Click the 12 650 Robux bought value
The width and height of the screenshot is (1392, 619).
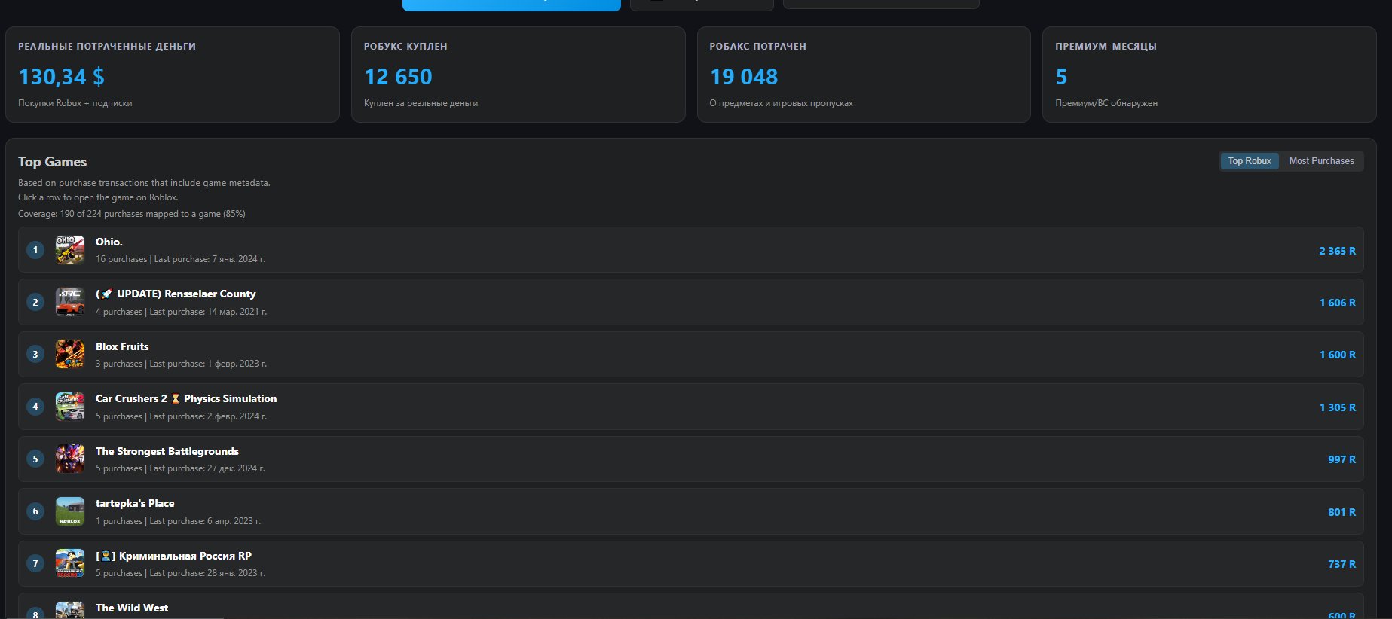coord(398,77)
